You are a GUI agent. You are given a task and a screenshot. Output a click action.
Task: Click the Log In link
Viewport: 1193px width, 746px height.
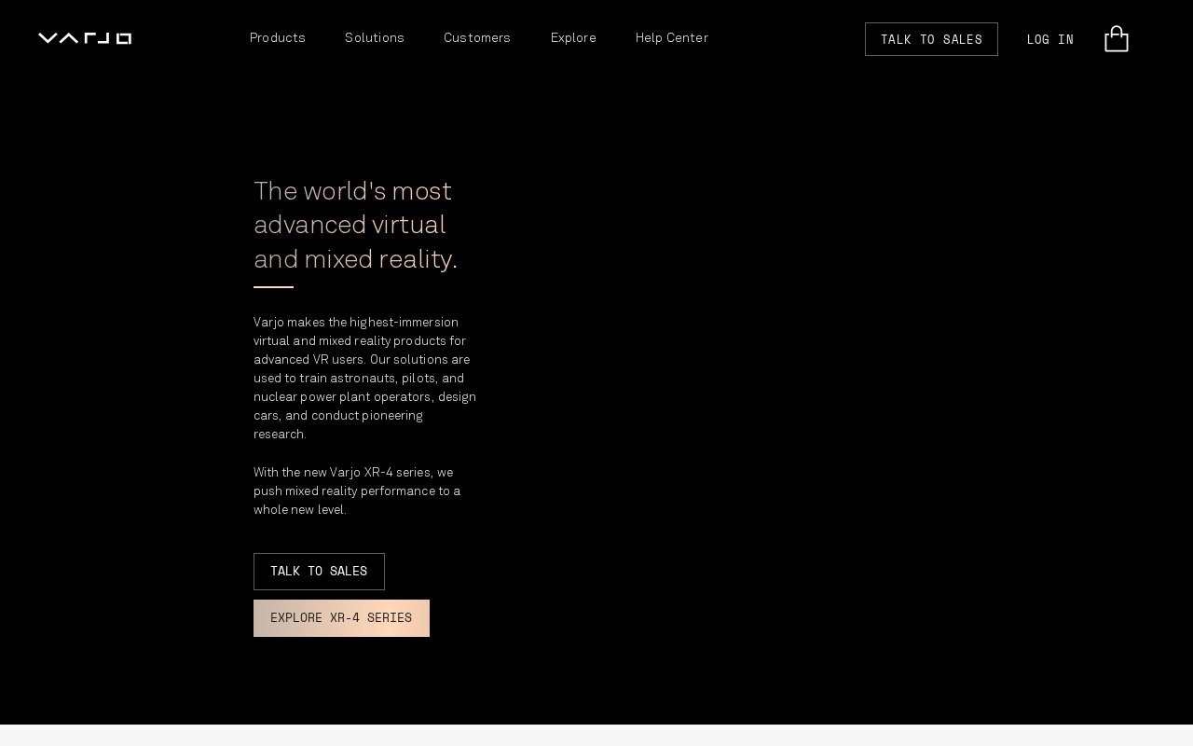point(1050,39)
